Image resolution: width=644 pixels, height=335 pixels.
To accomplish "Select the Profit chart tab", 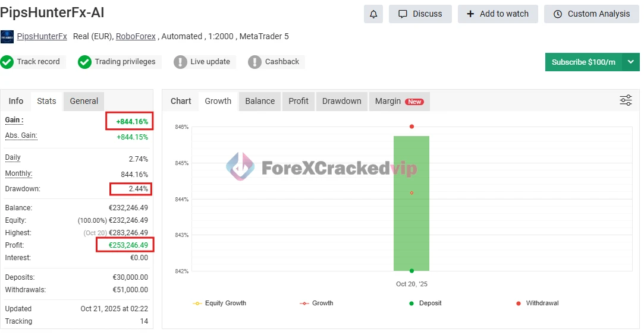I will [x=298, y=101].
